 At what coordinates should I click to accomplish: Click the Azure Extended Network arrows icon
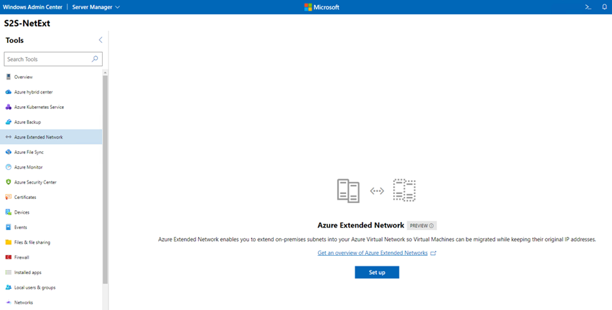pyautogui.click(x=8, y=137)
